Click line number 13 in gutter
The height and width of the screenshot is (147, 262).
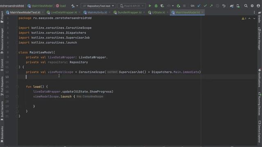tap(7, 77)
